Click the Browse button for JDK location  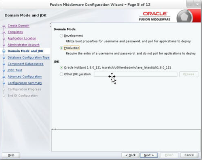point(189,74)
